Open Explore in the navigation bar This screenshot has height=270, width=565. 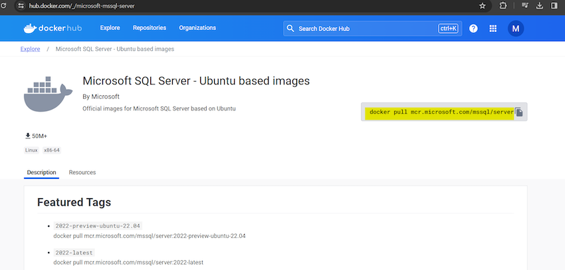110,28
